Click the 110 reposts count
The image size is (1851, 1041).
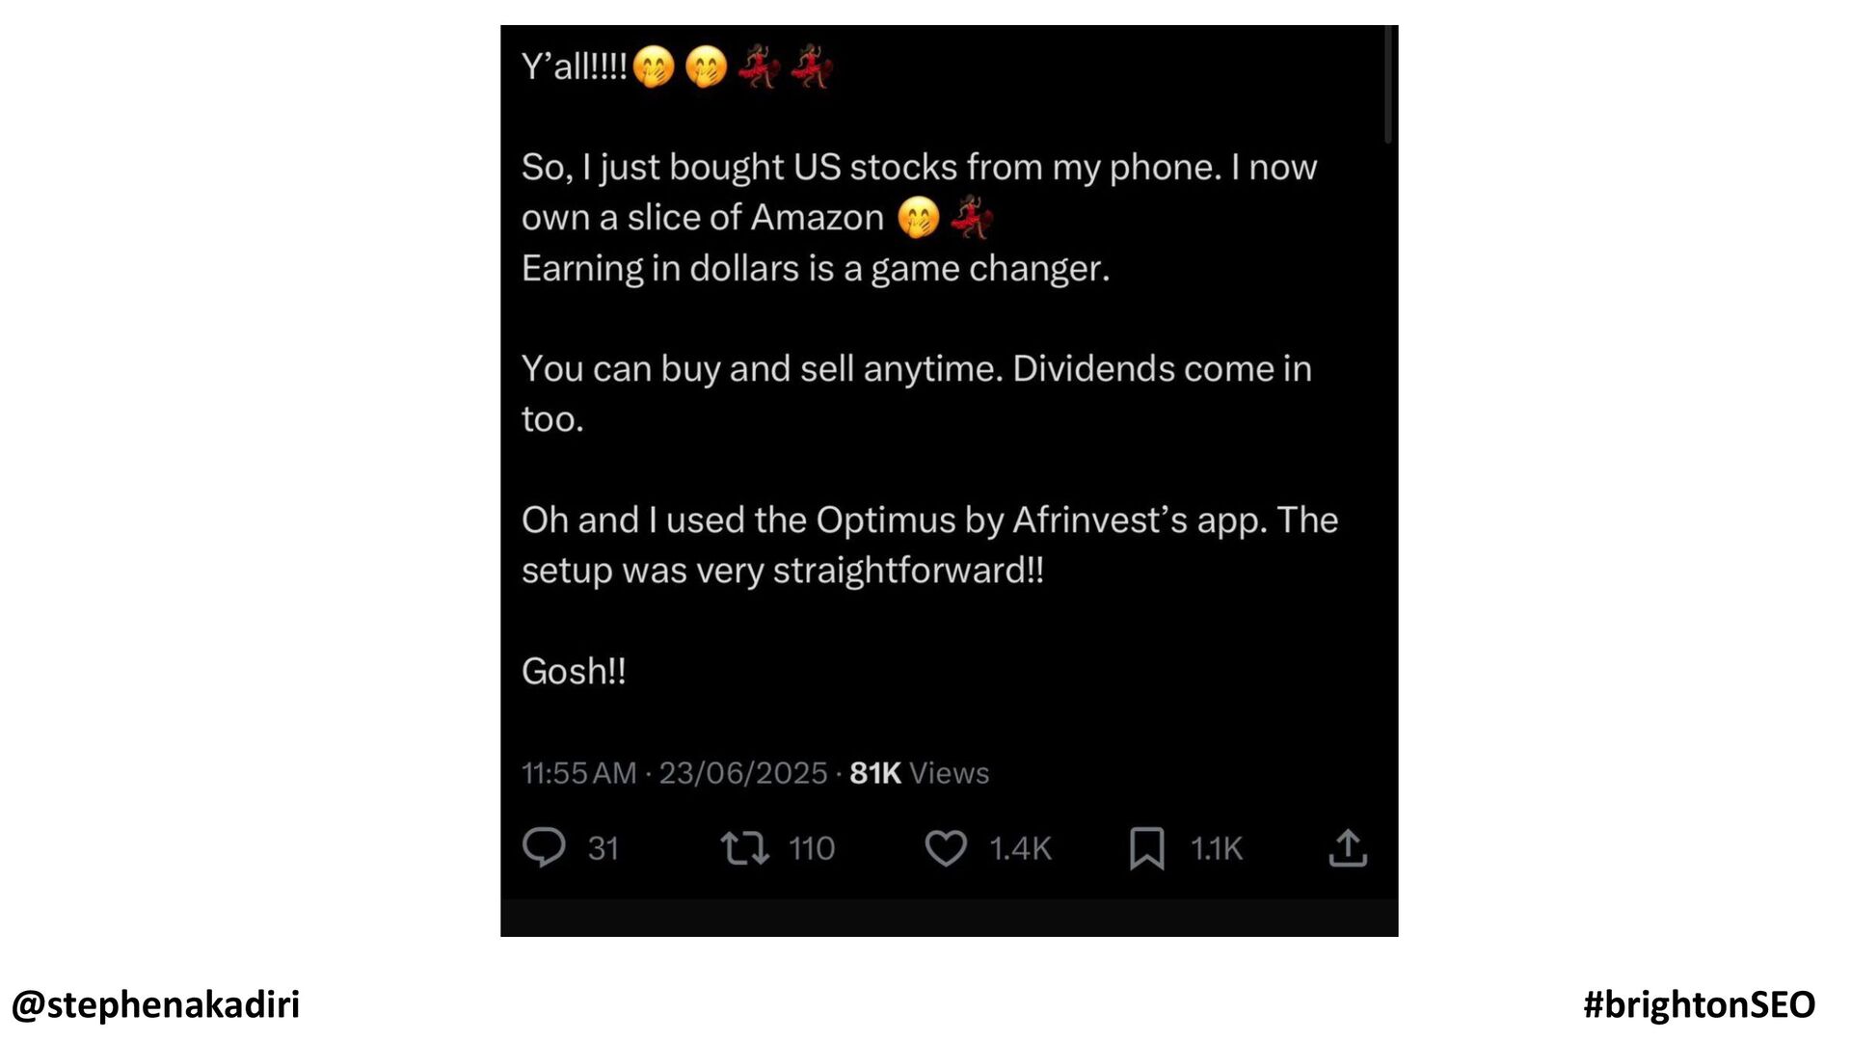pos(812,848)
